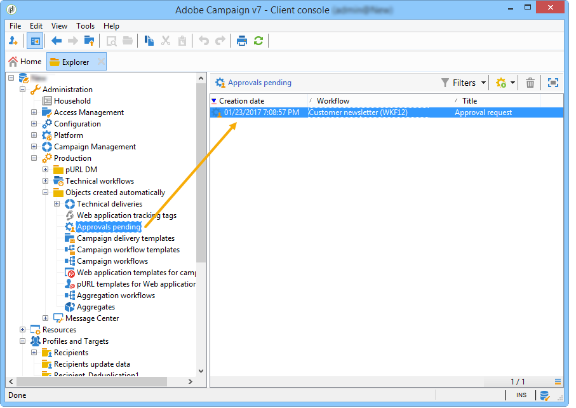Screen dimensions: 576x408
Task: Expand the Technical deliveries node
Action: tap(57, 203)
